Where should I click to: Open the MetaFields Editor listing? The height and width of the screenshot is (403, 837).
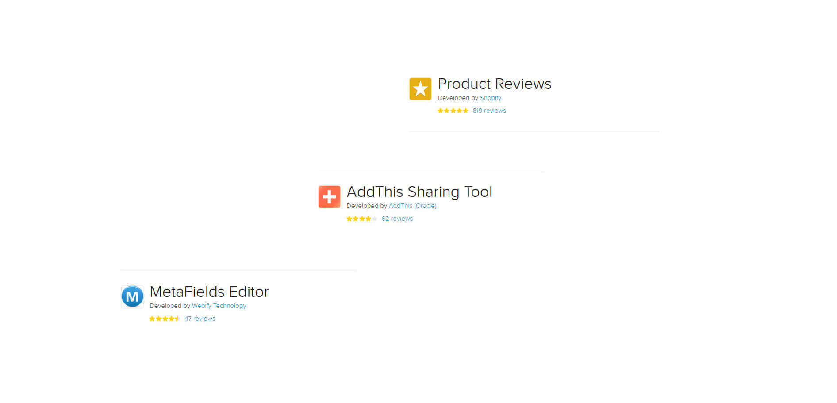pyautogui.click(x=209, y=292)
